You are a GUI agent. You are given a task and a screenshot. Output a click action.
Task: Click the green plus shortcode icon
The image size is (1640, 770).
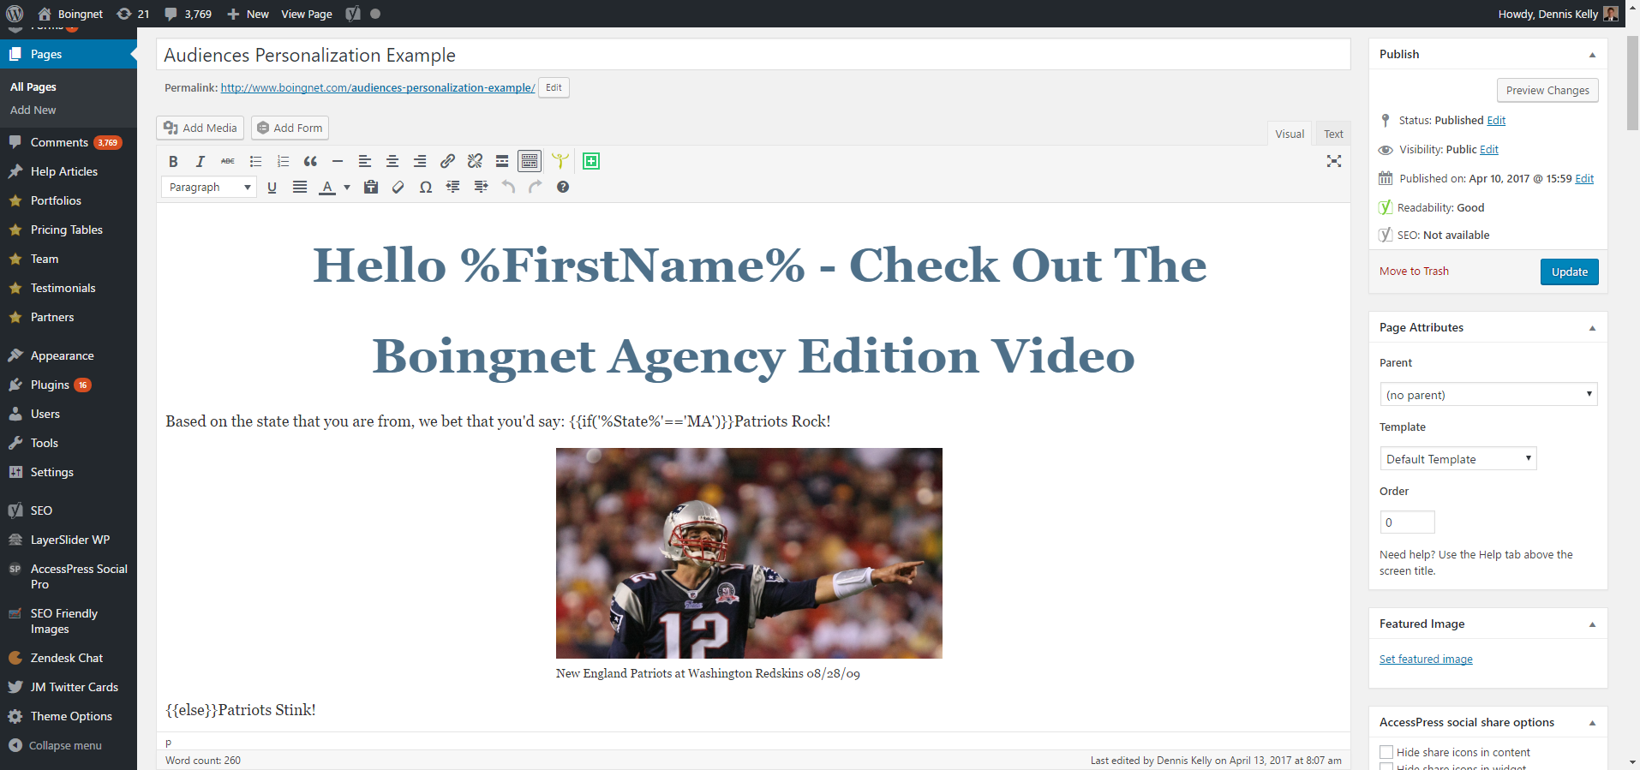coord(591,161)
